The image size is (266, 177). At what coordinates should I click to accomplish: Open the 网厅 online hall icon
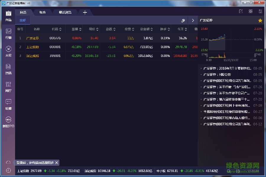[x=8, y=86]
